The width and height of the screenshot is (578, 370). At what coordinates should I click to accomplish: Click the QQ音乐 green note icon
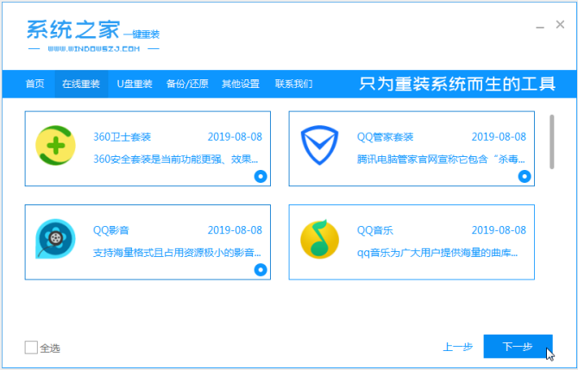(319, 239)
